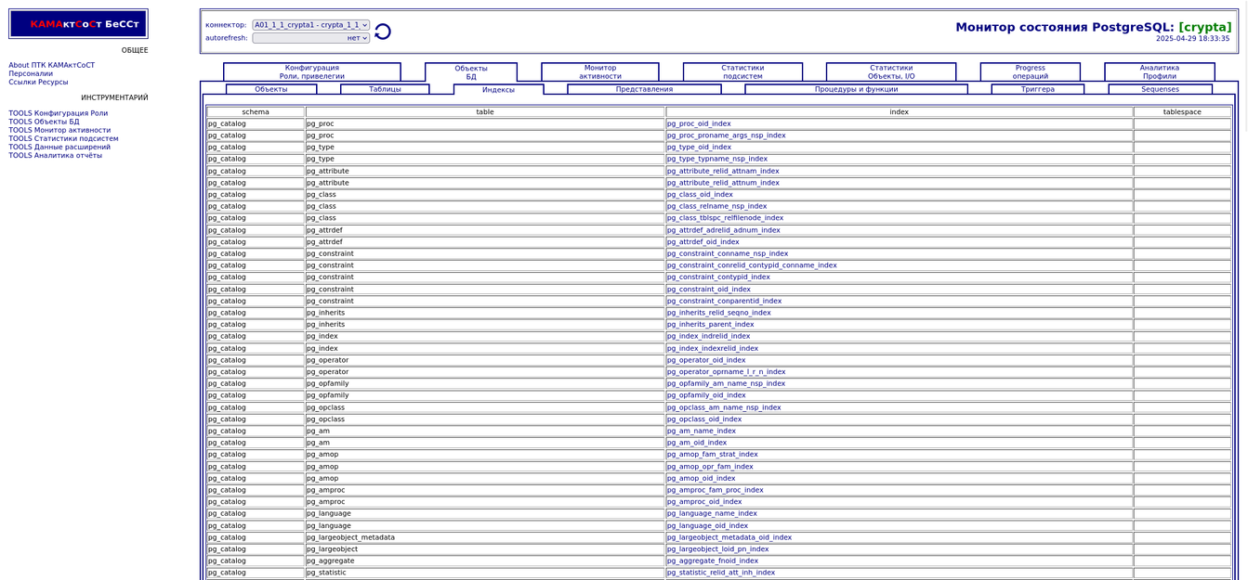This screenshot has width=1248, height=580.
Task: Open About ПТК КАМАктСоСТ link
Action: (x=52, y=65)
